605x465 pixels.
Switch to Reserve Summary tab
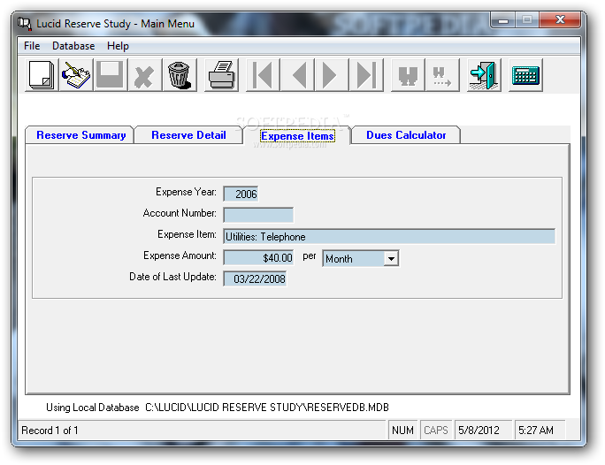[x=80, y=135]
